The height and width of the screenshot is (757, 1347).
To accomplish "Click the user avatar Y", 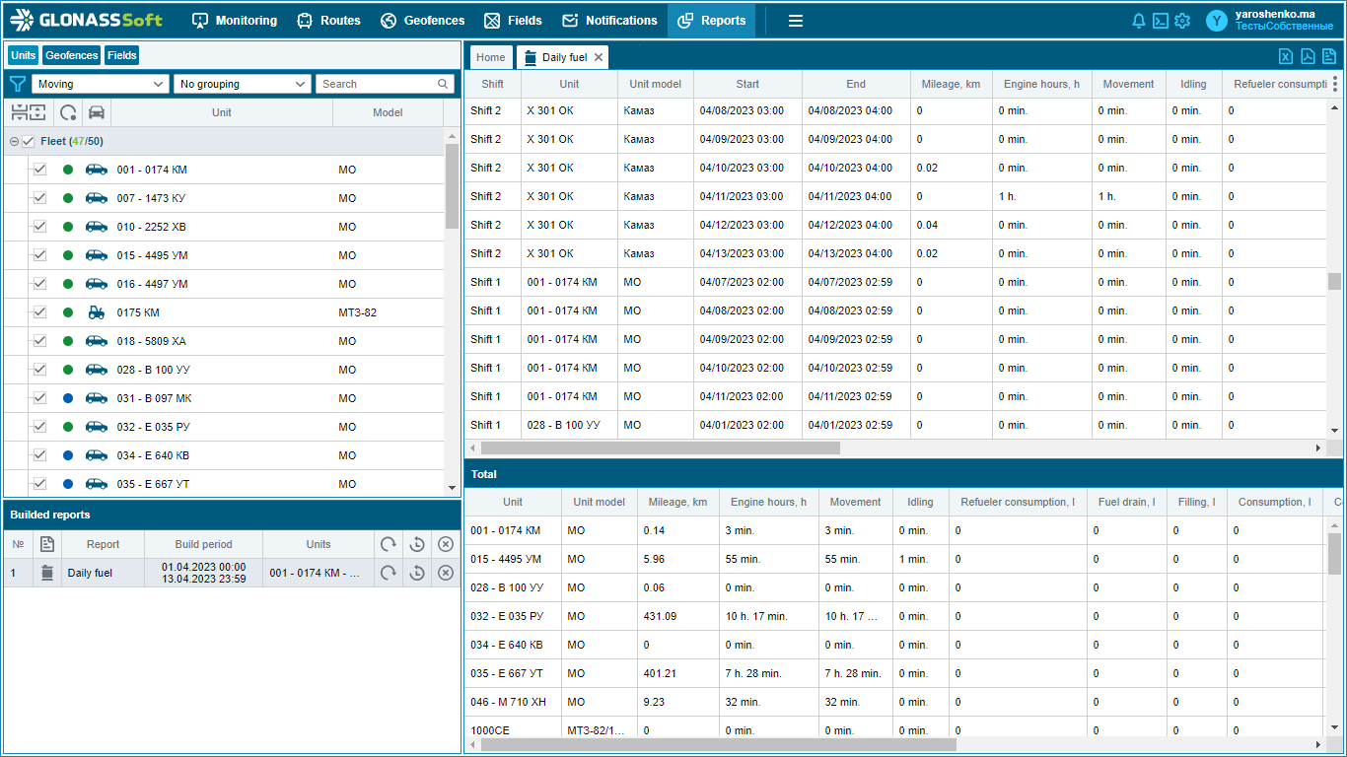I will tap(1217, 21).
